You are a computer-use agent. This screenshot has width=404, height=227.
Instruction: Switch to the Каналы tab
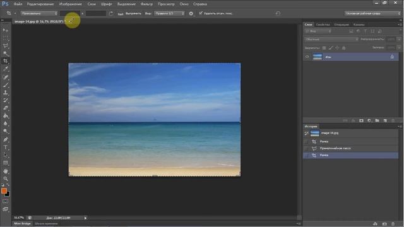tap(359, 25)
